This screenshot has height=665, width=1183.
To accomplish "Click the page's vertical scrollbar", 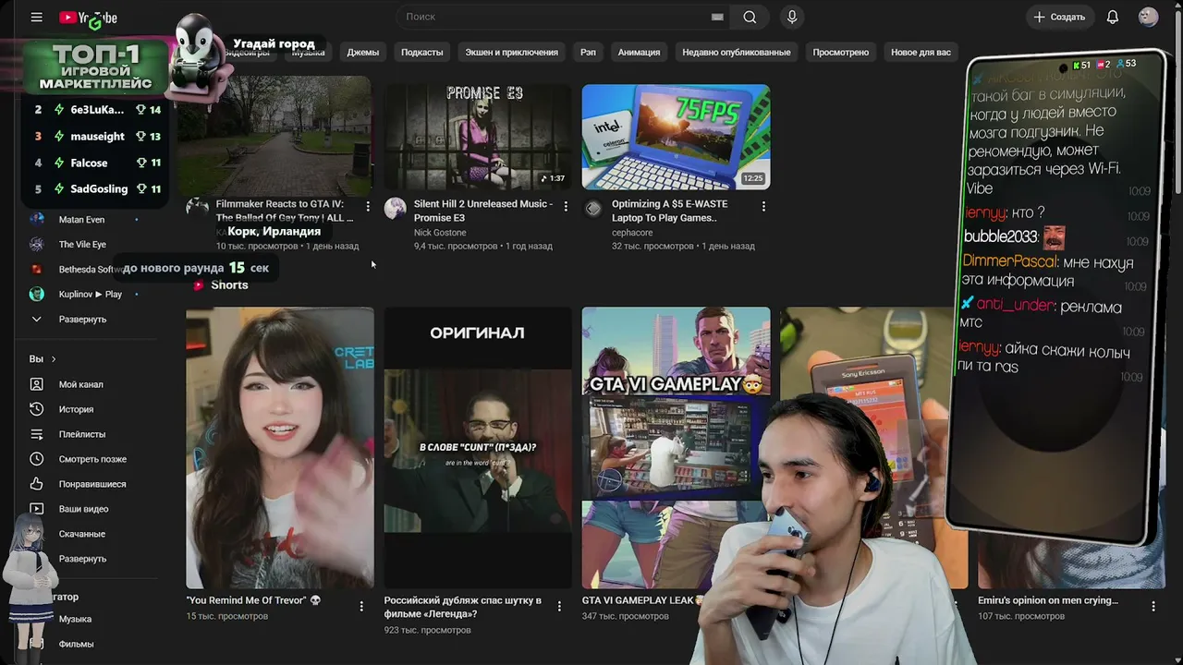I will click(x=1177, y=102).
